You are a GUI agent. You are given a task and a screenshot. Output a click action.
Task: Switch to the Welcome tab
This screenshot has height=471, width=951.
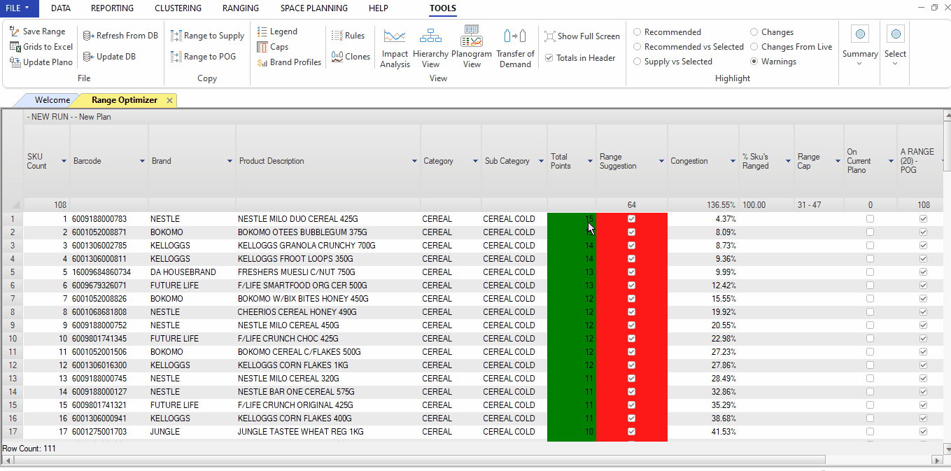pos(52,100)
